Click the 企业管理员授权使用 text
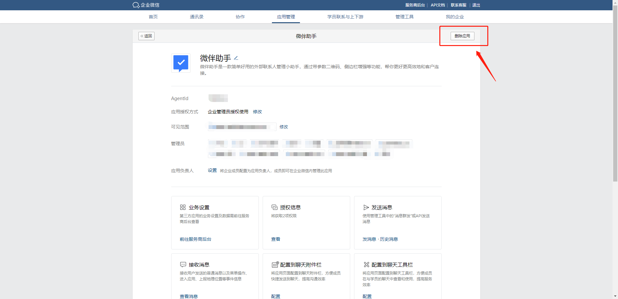This screenshot has width=618, height=299. pos(228,112)
